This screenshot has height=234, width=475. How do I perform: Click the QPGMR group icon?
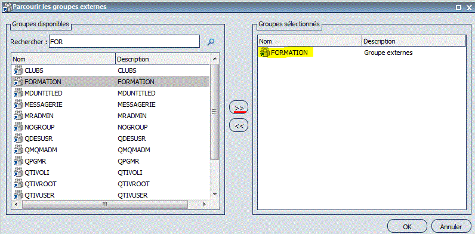pyautogui.click(x=18, y=161)
